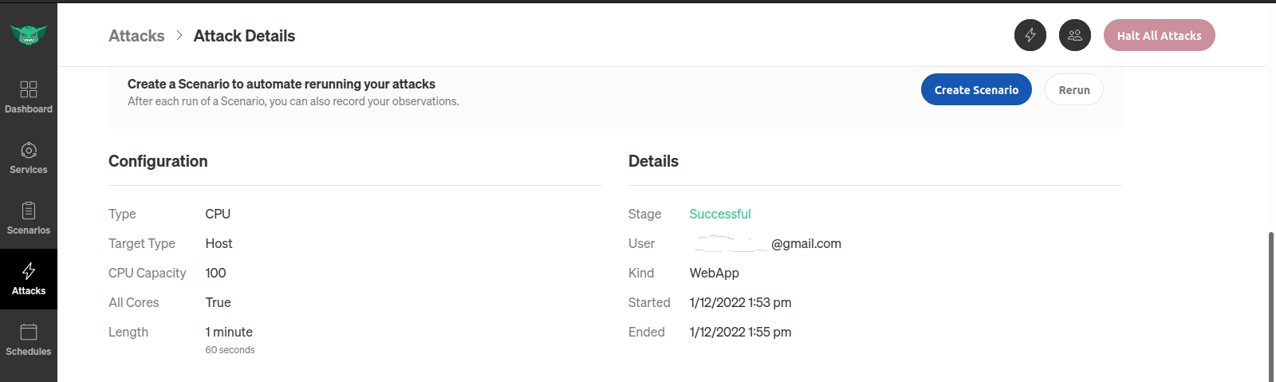Click the Gremlin logo in the sidebar
This screenshot has height=382, width=1276.
29,34
